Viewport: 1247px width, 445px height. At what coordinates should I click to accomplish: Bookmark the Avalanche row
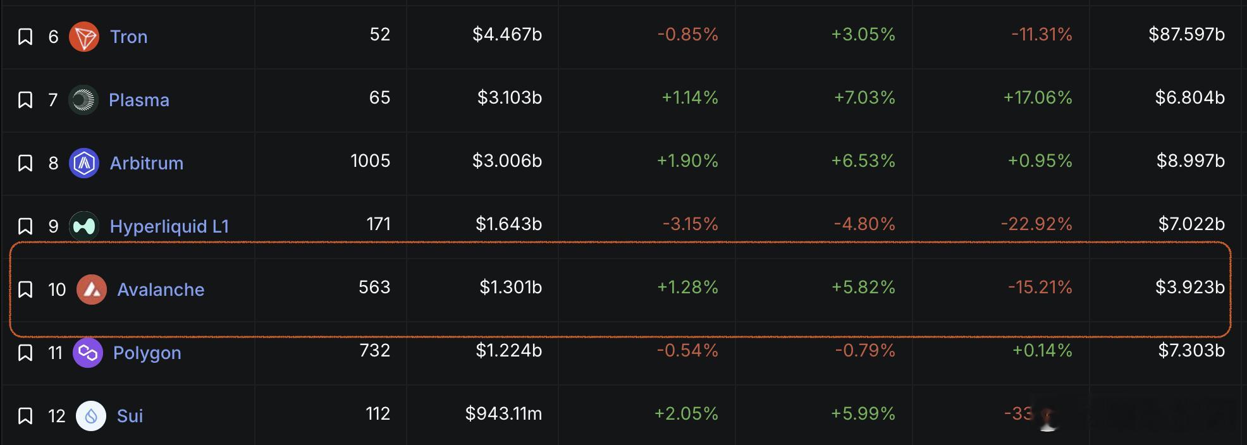tap(25, 290)
